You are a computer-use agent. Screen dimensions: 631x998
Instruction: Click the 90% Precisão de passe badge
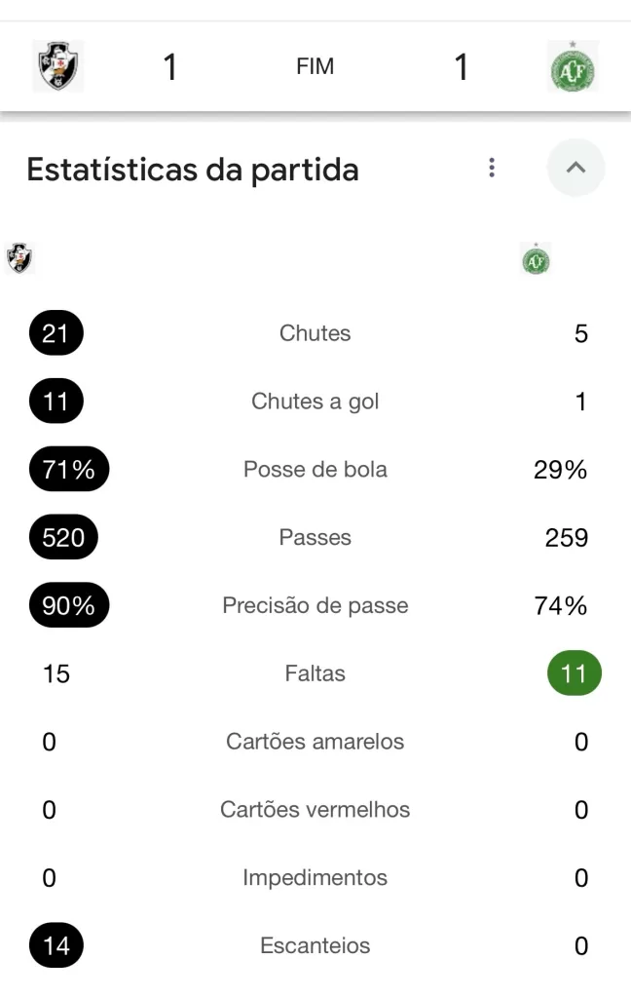click(69, 605)
